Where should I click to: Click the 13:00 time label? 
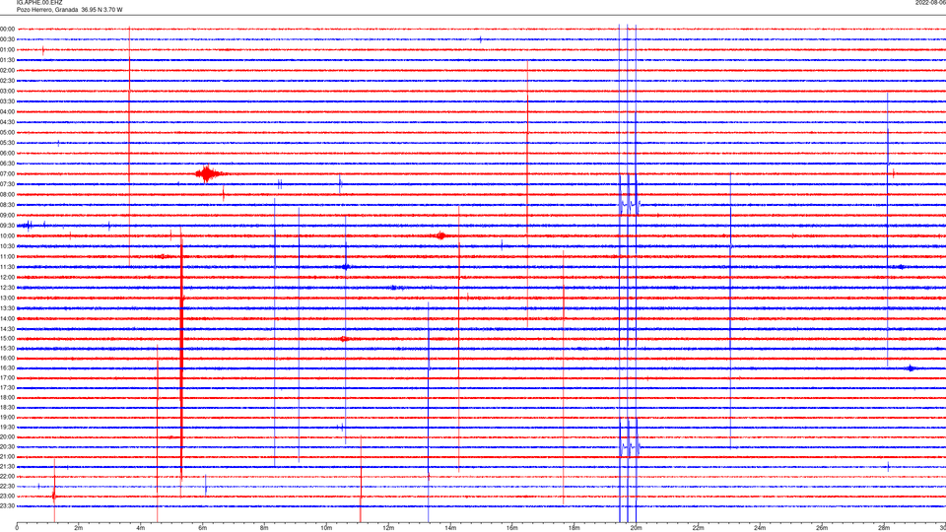pyautogui.click(x=7, y=298)
